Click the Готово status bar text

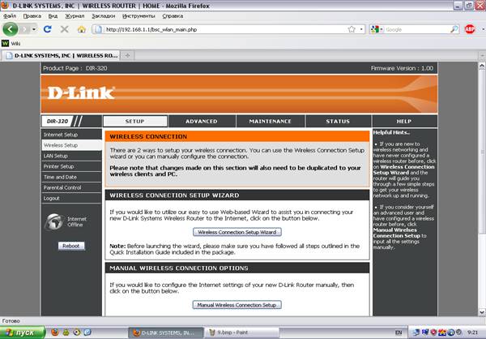tap(11, 320)
